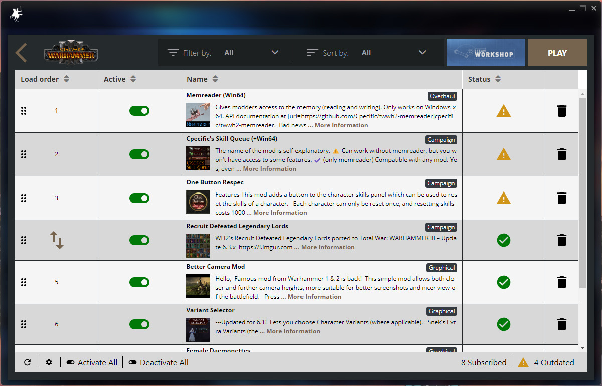Click Deactivate All
This screenshot has height=386, width=602.
pos(159,362)
